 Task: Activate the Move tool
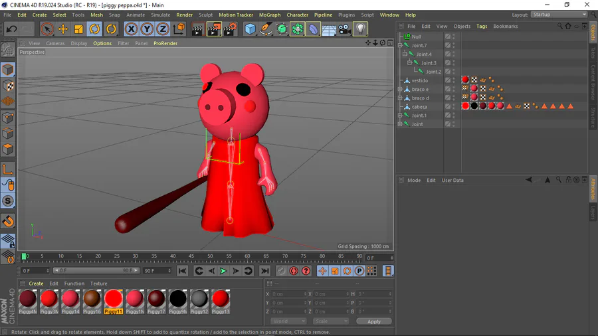coord(63,29)
